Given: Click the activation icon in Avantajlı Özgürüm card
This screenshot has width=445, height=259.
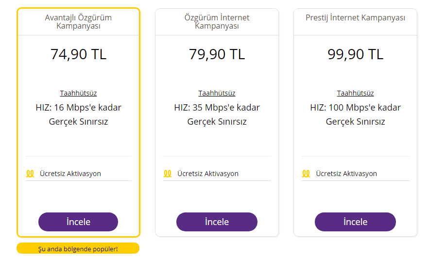Looking at the screenshot, I should 30,173.
